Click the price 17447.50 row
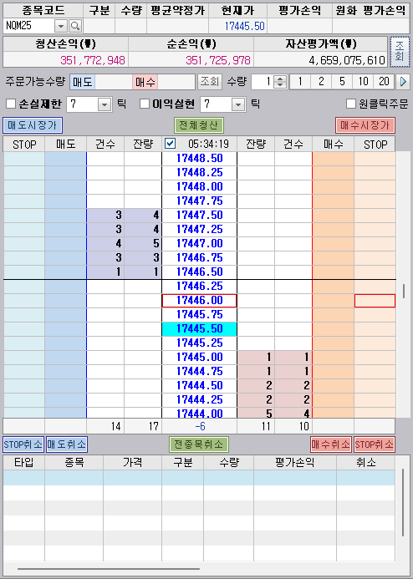The width and height of the screenshot is (413, 579). point(200,216)
